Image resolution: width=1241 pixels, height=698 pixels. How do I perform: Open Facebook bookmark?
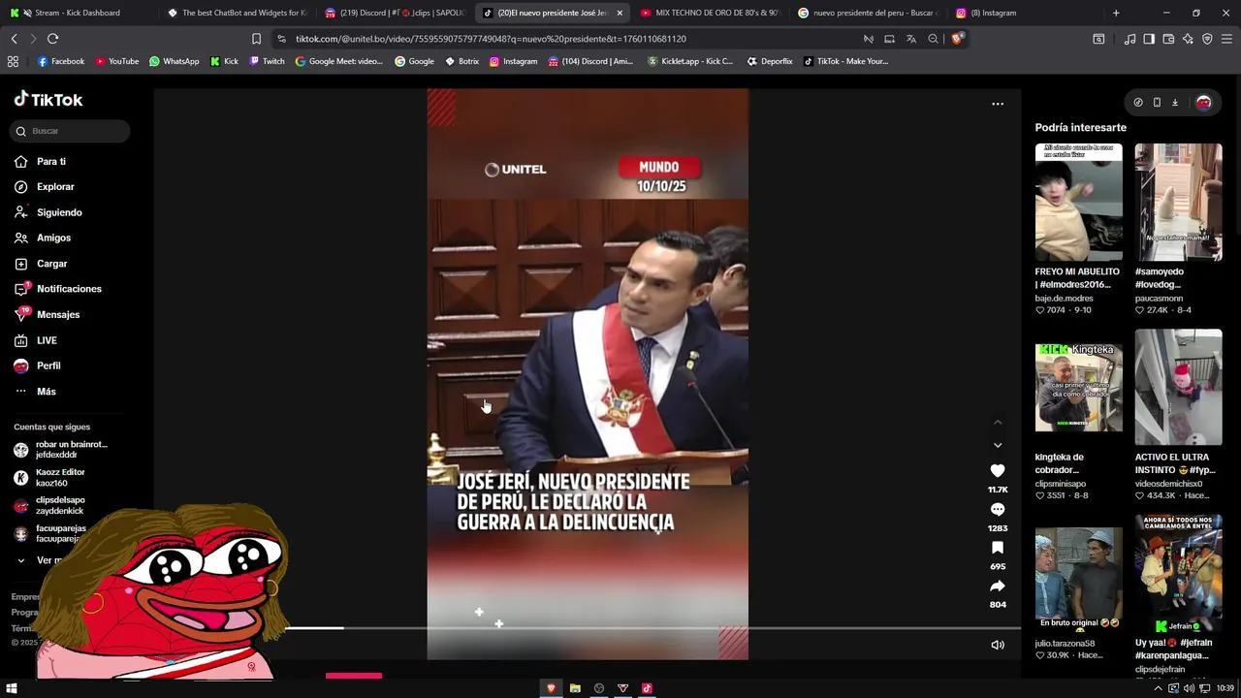click(x=61, y=61)
